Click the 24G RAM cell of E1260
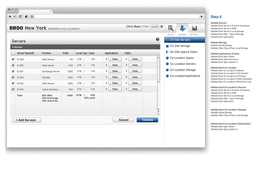This screenshot has width=272, height=176. coord(70,65)
